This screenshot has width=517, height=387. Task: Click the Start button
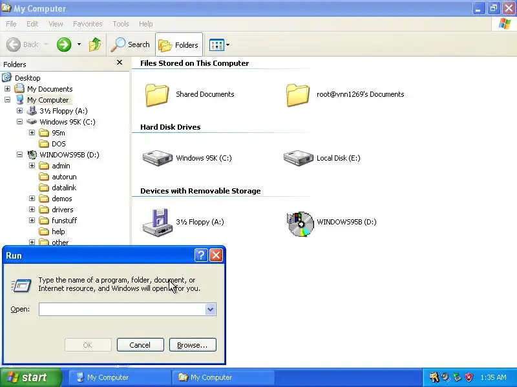tap(31, 377)
